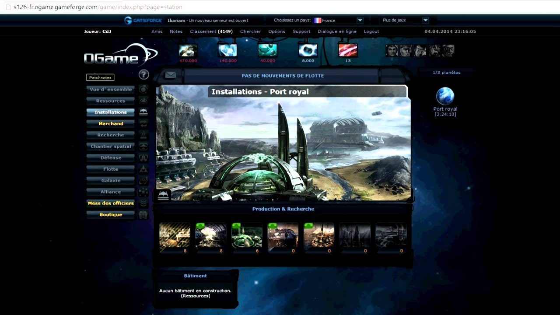560x315 pixels.
Task: Open Dialogue en ligne link
Action: click(337, 31)
